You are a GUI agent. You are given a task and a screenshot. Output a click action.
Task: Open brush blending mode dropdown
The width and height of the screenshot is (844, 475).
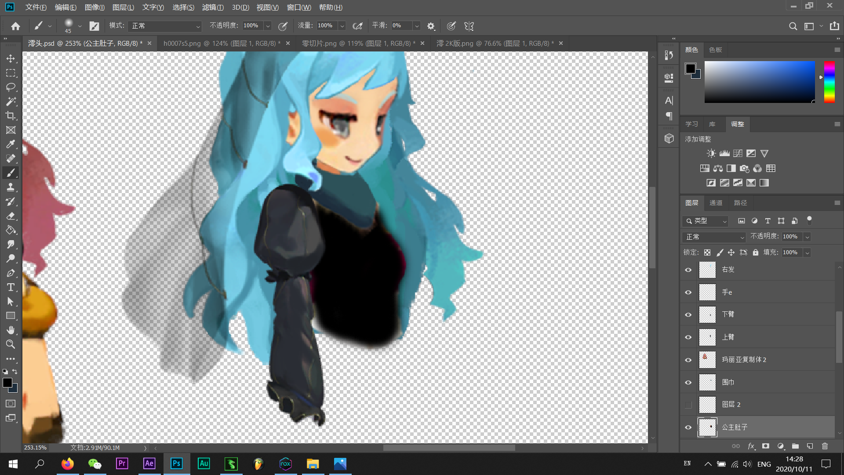pyautogui.click(x=165, y=26)
